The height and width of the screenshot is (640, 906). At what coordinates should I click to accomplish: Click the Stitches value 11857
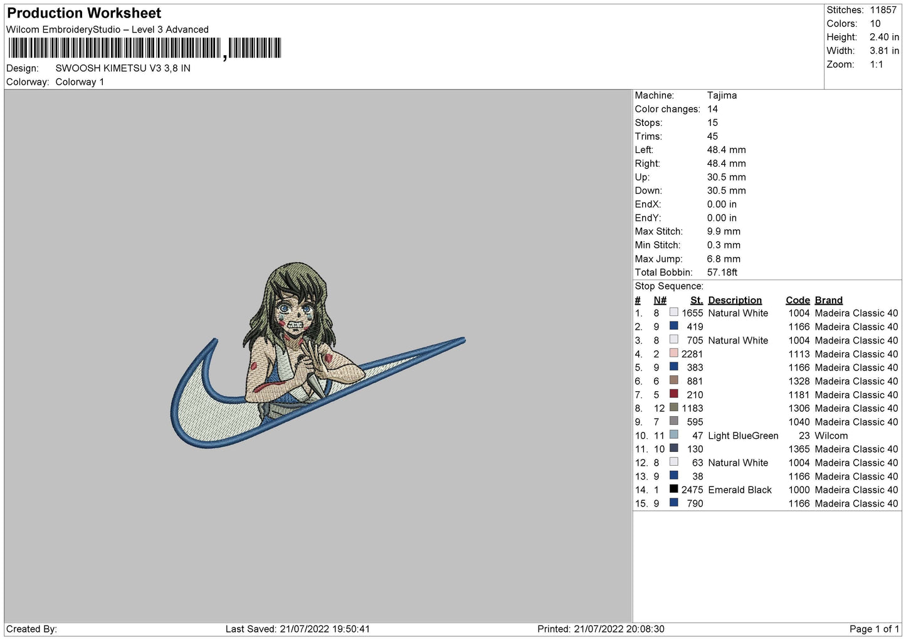click(883, 10)
